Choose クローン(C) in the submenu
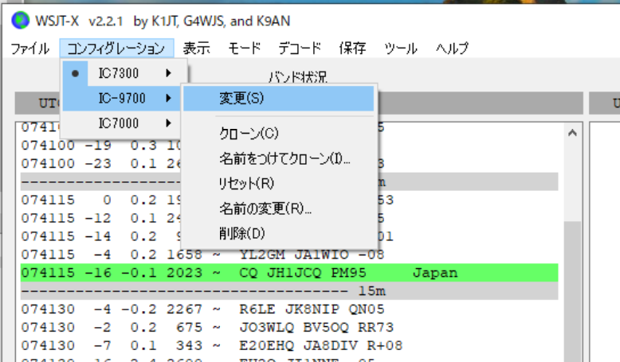This screenshot has height=362, width=620. (x=278, y=134)
